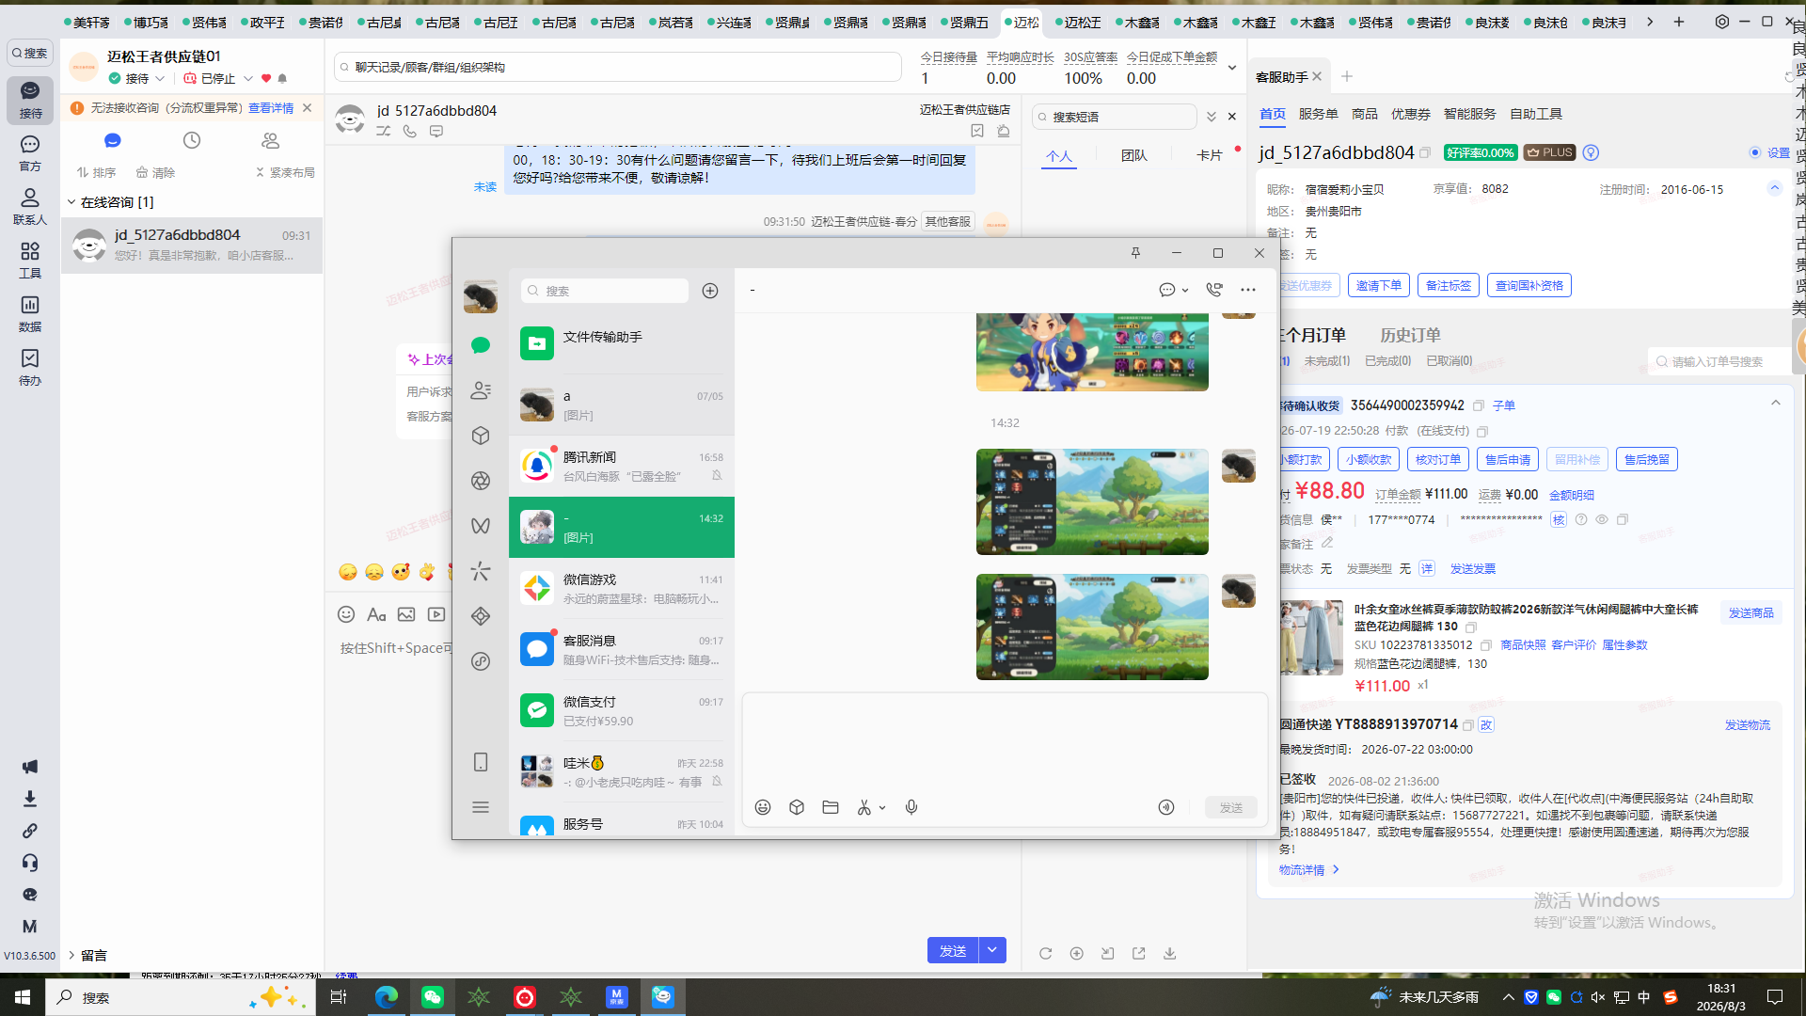Click the refresh icon below quick phrases

[1045, 953]
